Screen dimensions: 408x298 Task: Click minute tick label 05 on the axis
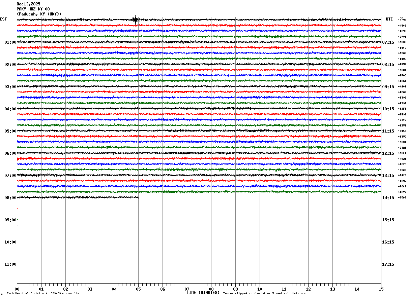(138, 289)
